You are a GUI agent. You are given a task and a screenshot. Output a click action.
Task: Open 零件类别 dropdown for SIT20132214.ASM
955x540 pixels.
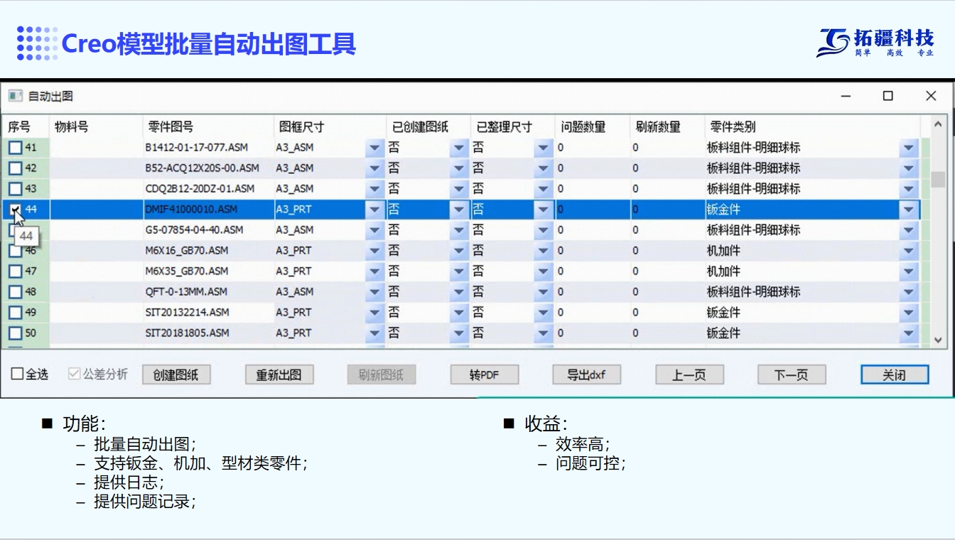(909, 313)
